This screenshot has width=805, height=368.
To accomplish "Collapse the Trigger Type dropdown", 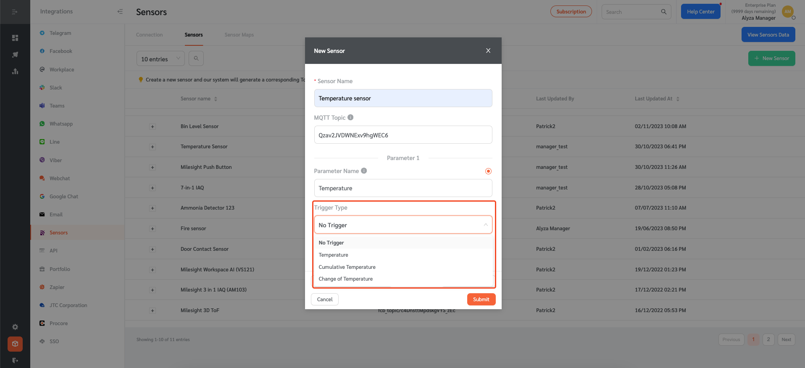I will pos(403,225).
